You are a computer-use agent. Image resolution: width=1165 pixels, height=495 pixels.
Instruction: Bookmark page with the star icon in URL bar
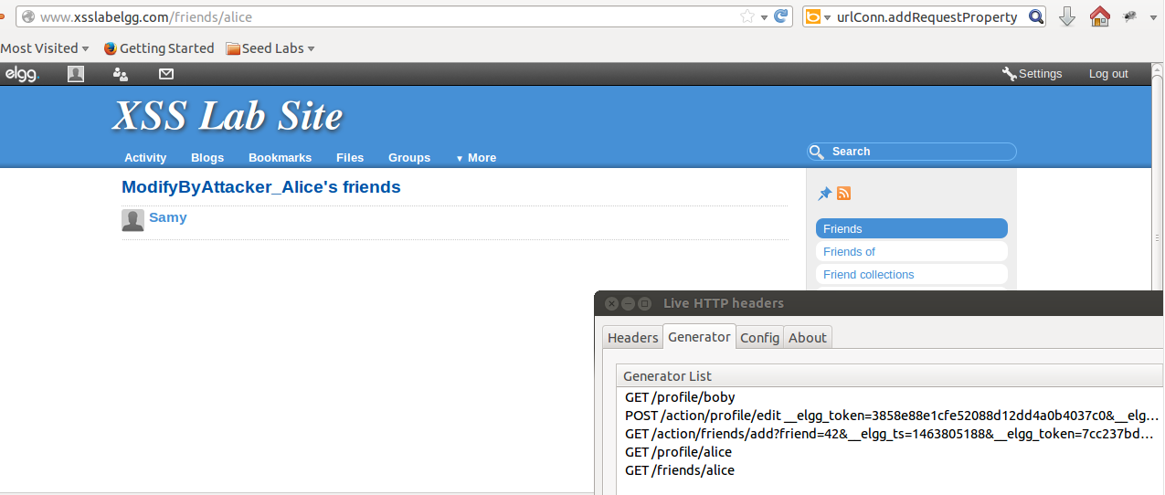pyautogui.click(x=747, y=16)
